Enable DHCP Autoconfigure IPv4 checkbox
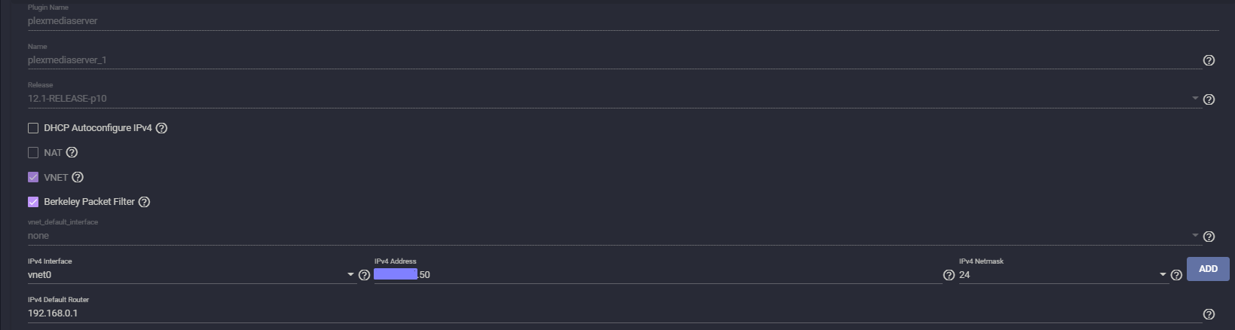This screenshot has width=1235, height=330. tap(33, 128)
